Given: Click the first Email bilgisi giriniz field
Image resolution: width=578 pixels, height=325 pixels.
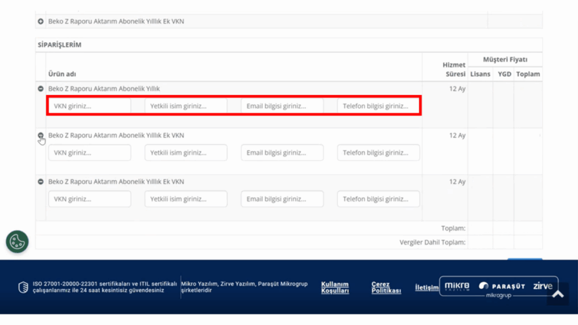Looking at the screenshot, I should coord(282,106).
